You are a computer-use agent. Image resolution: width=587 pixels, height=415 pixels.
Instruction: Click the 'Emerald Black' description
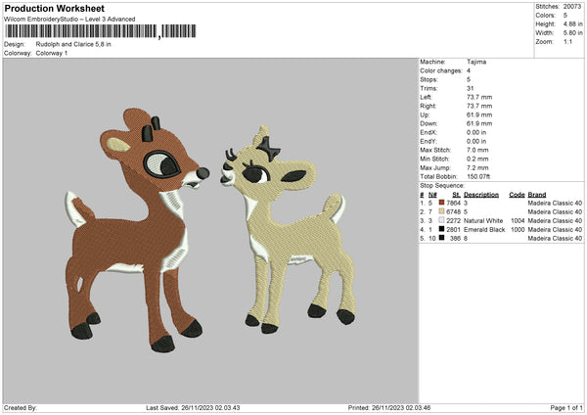pyautogui.click(x=484, y=229)
